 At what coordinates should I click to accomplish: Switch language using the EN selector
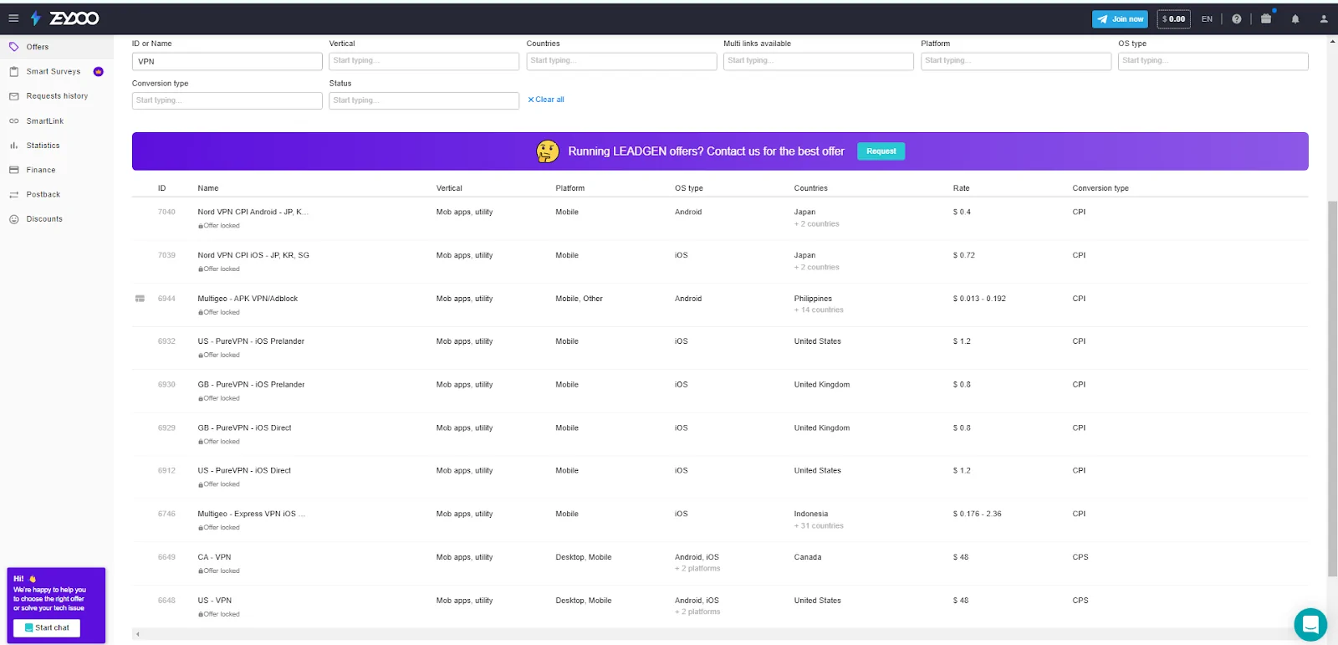tap(1207, 19)
